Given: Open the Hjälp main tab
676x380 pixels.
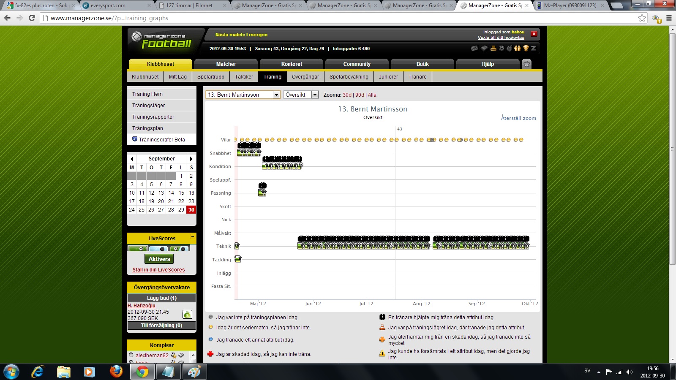Looking at the screenshot, I should click(x=488, y=64).
